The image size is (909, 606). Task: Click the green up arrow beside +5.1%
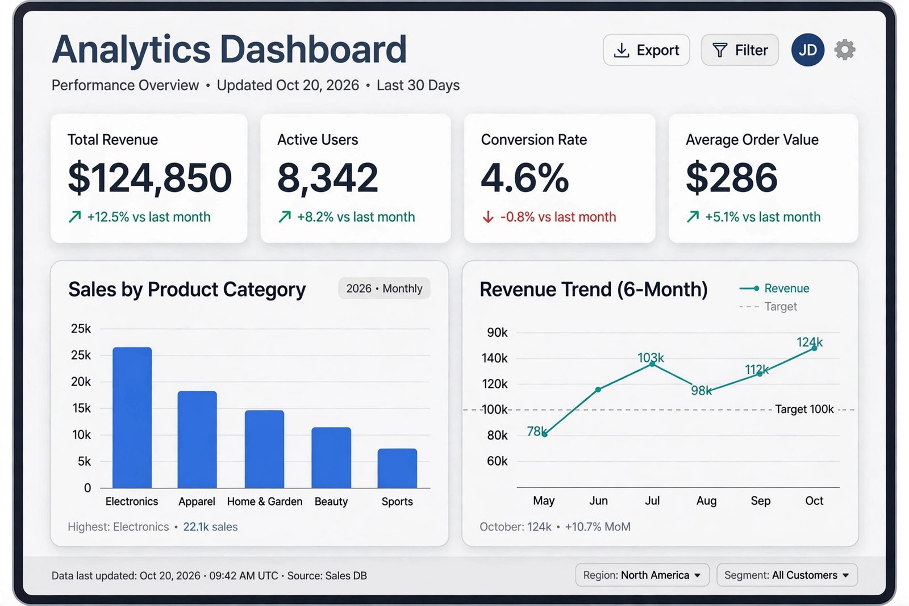(693, 216)
